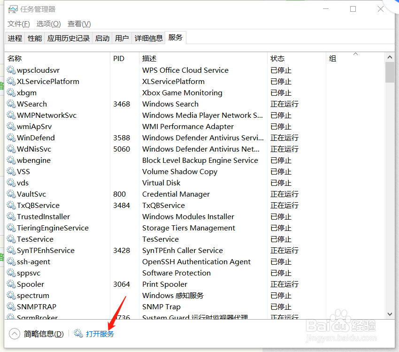Select the 'Software Protection' description
The image size is (399, 352).
(x=176, y=273)
